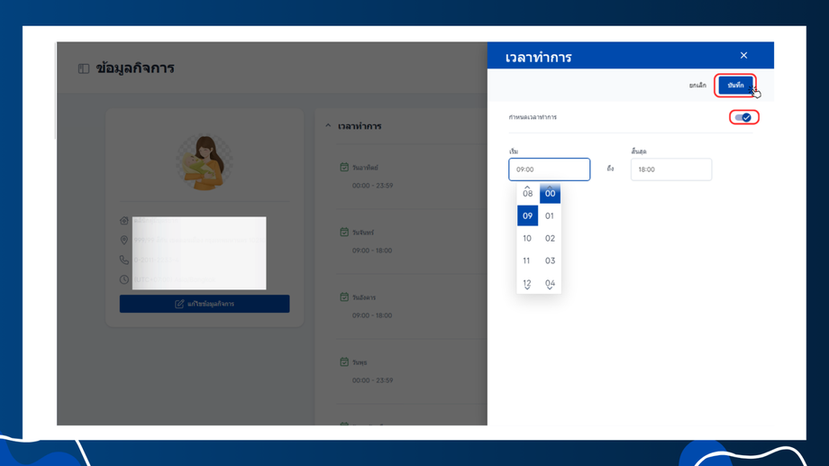Select minute 03 in time picker
The image size is (829, 466).
(550, 260)
